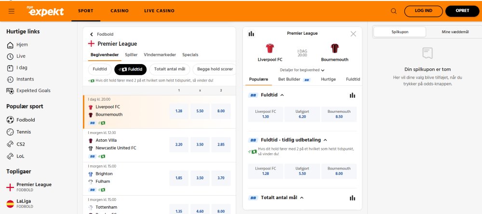The image size is (482, 214).
Task: Collapse the Totalt antal mål section
Action: 302,198
